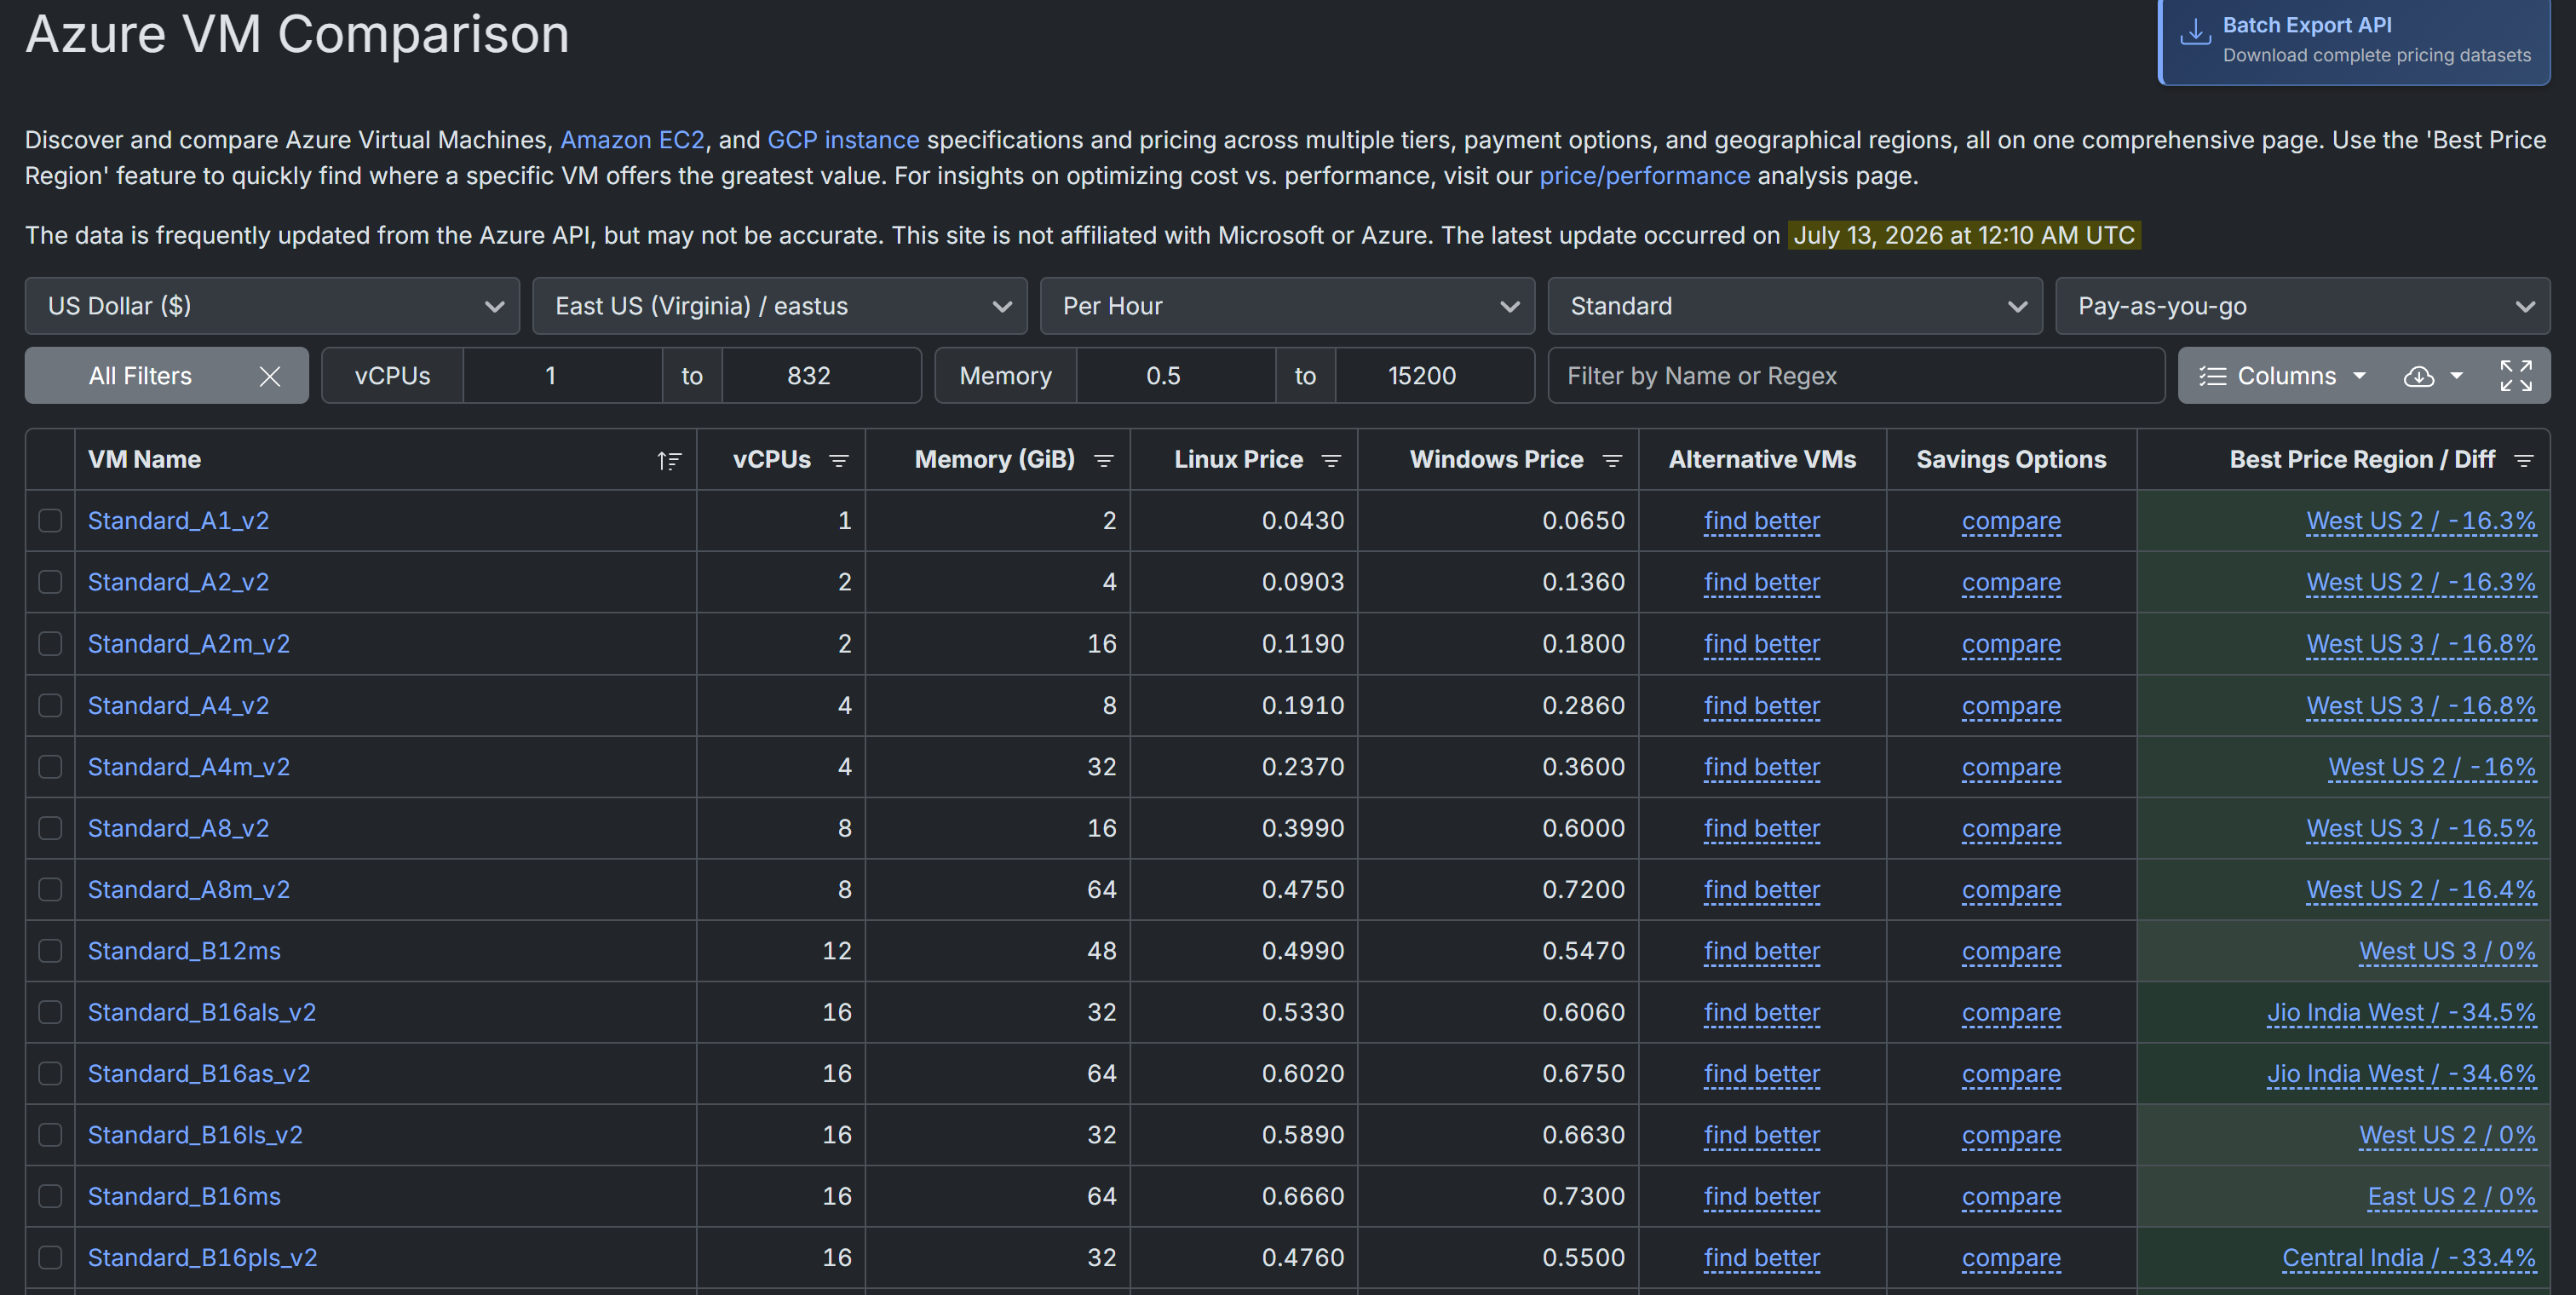Click find better for Standard_B12ms

(1762, 951)
